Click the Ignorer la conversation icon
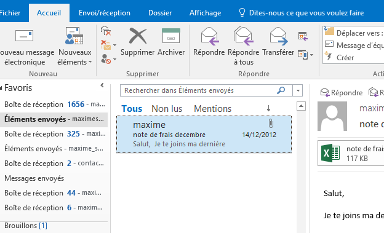 [x=106, y=31]
